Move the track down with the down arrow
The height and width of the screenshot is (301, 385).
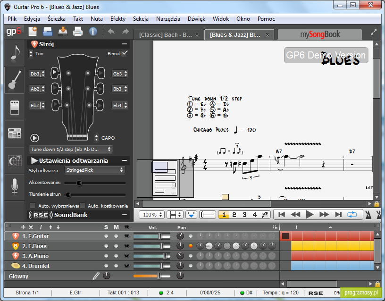click(x=58, y=227)
